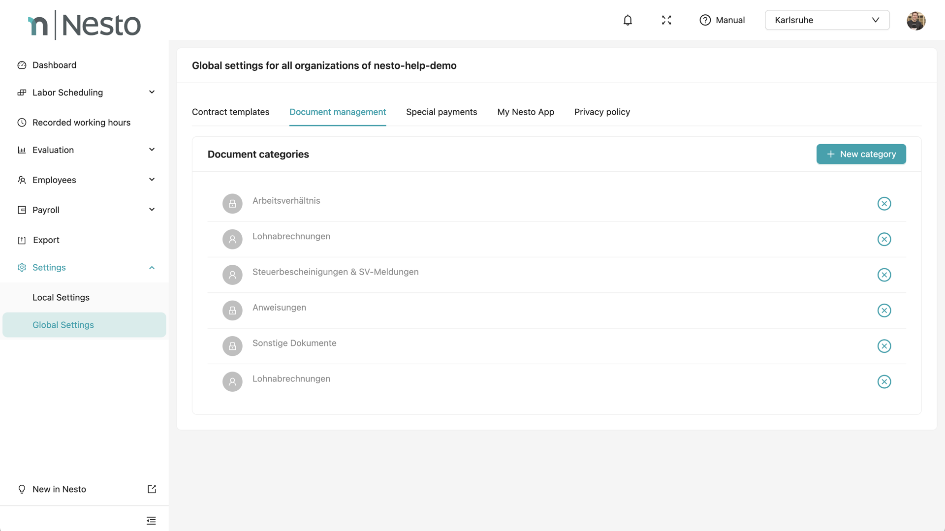Screen dimensions: 945x531
Task: Open the user profile avatar
Action: pos(915,21)
